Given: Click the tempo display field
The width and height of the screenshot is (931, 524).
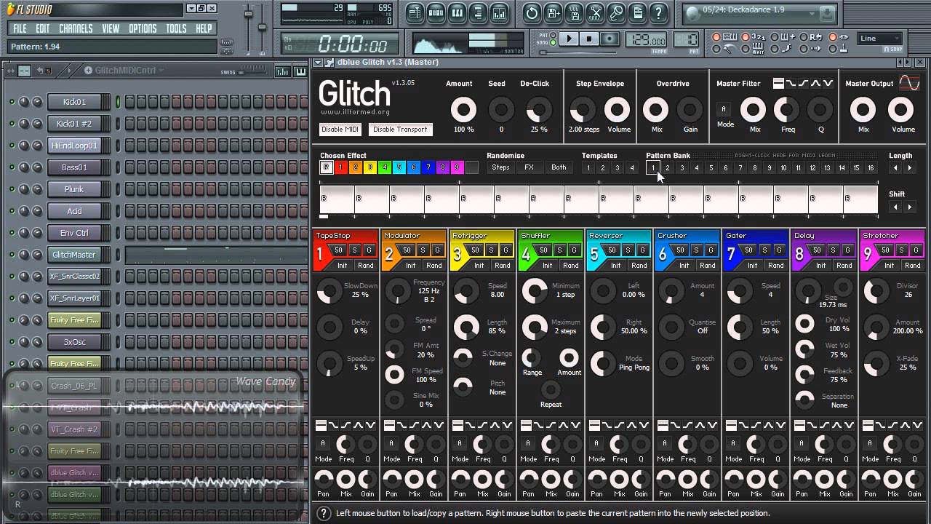Looking at the screenshot, I should [647, 41].
